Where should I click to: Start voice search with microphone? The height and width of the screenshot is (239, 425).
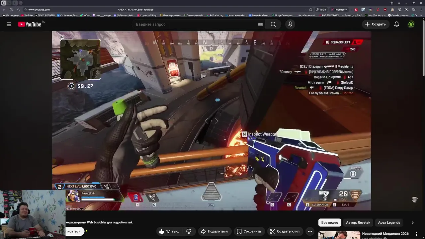click(290, 24)
